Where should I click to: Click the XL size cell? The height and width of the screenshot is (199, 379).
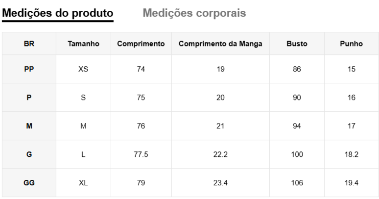pyautogui.click(x=83, y=183)
